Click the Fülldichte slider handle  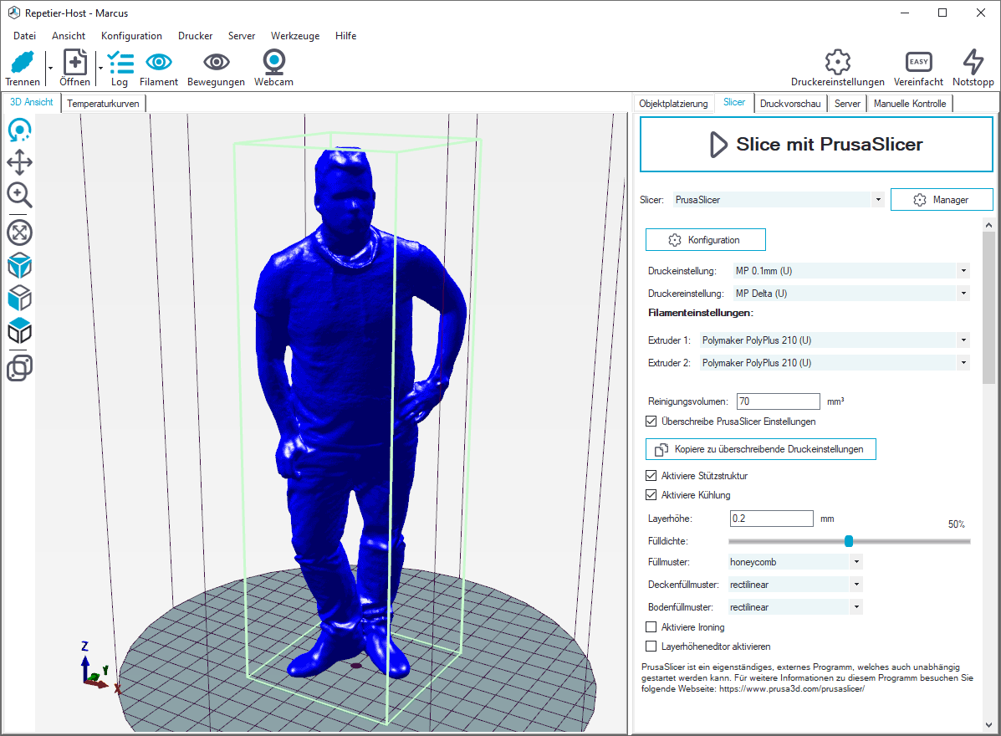[x=849, y=541]
